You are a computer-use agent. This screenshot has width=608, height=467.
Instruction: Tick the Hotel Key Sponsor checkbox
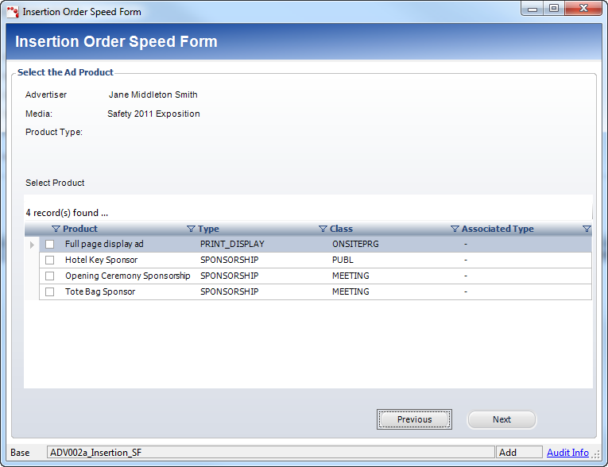pyautogui.click(x=49, y=261)
